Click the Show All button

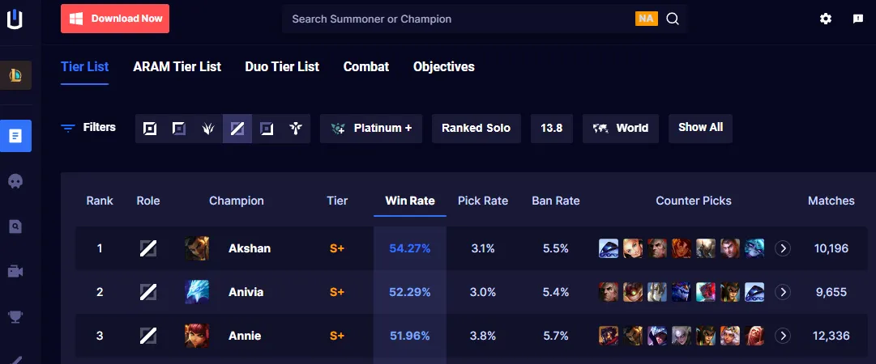click(x=701, y=129)
